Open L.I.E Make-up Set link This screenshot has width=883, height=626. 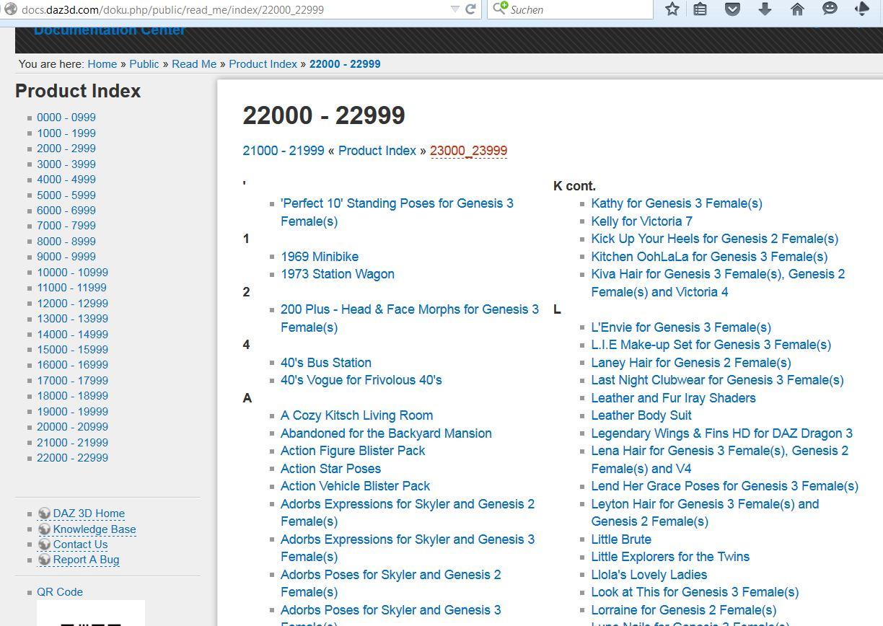tap(711, 345)
